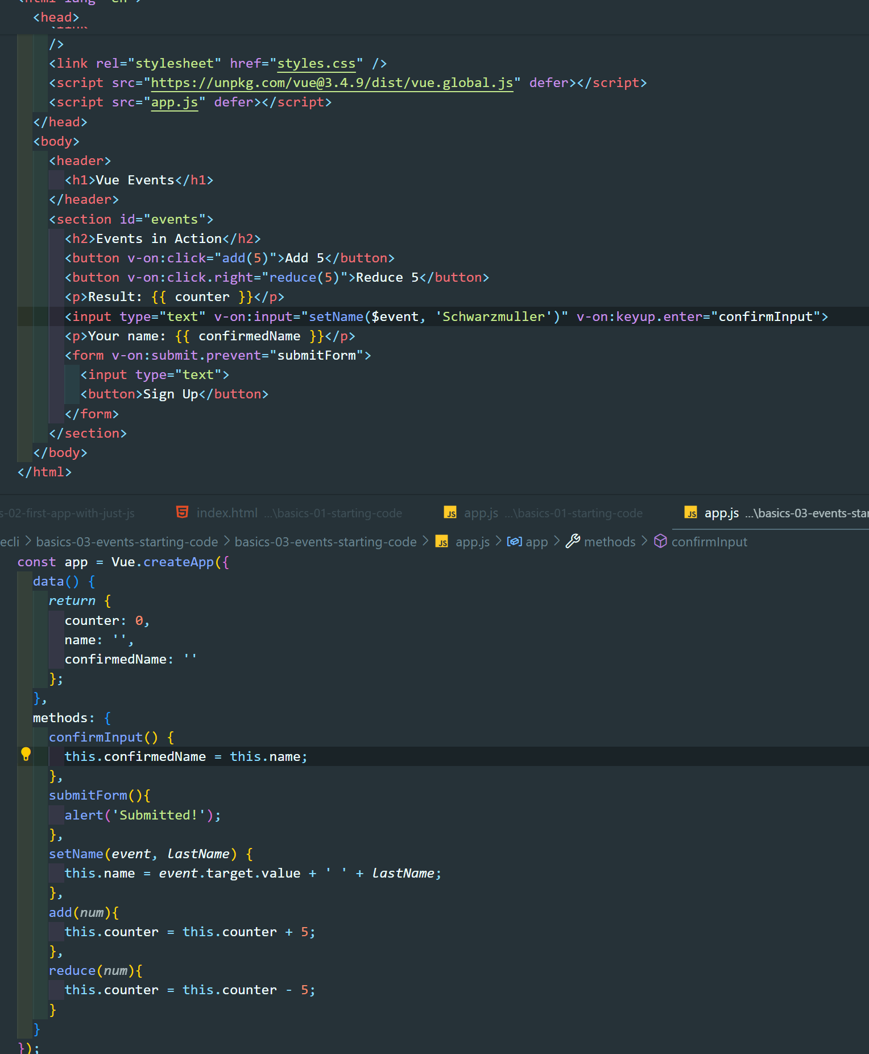Click 'data()' method declaration

(56, 582)
